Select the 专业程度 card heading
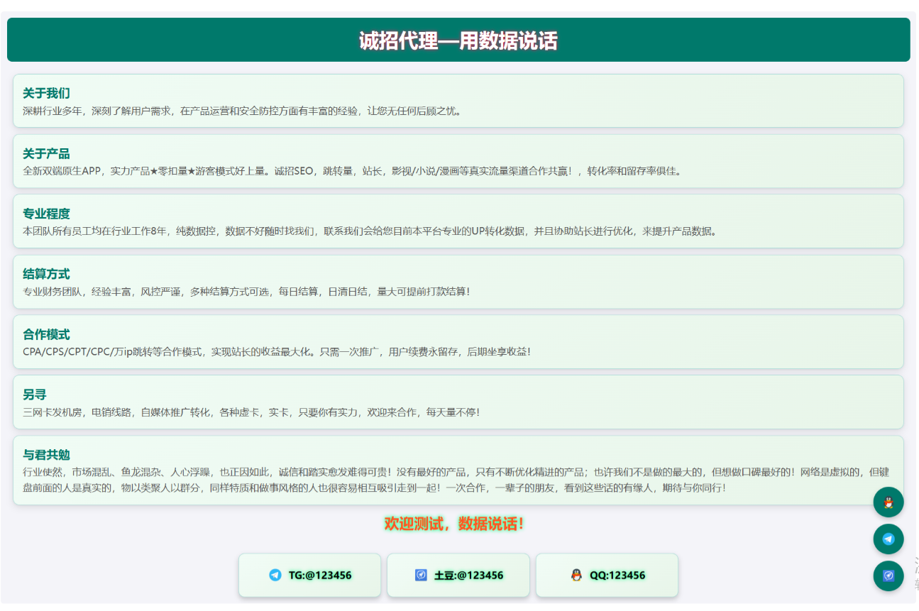The image size is (919, 611). click(x=46, y=214)
